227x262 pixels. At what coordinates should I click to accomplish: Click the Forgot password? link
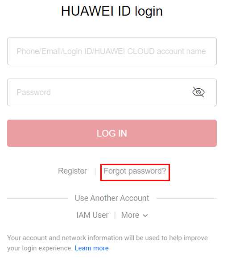(135, 171)
